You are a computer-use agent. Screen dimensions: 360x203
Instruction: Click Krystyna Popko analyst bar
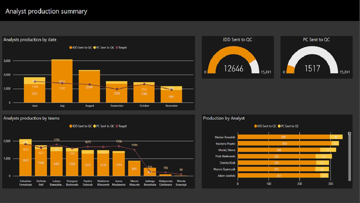pyautogui.click(x=288, y=144)
